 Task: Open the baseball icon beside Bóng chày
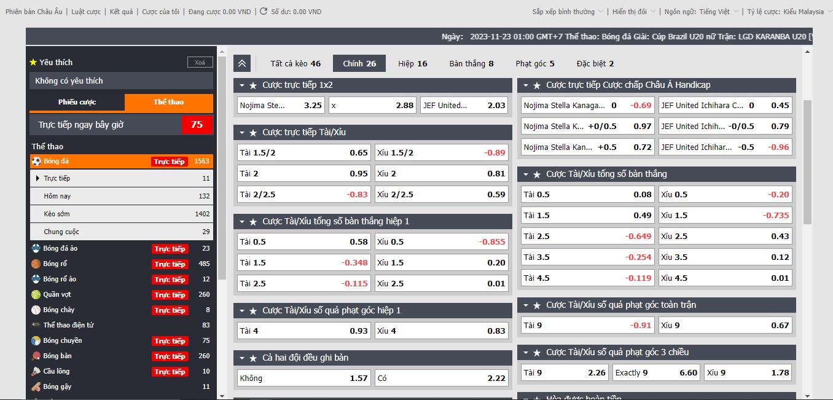[36, 310]
